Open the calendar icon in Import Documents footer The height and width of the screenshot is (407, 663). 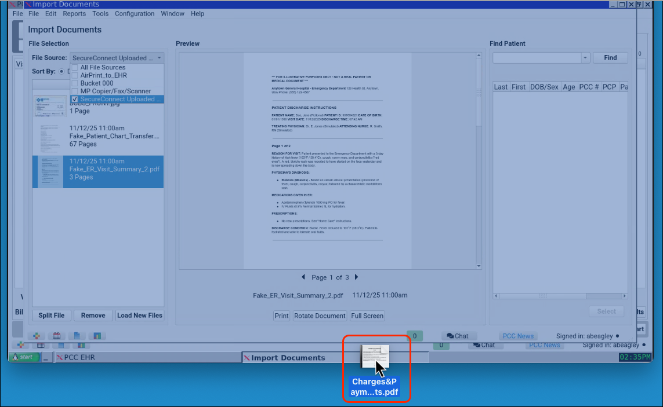(57, 336)
